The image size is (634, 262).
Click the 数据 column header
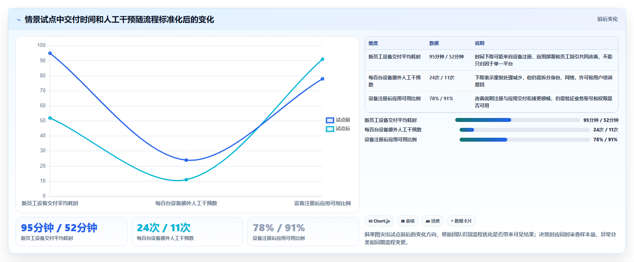pos(434,43)
